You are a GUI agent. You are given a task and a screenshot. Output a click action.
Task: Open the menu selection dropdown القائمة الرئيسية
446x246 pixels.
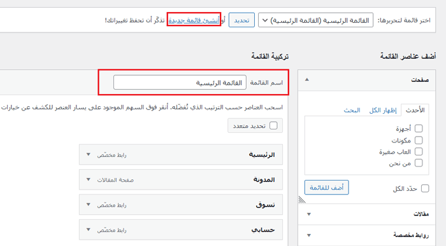[x=315, y=20]
